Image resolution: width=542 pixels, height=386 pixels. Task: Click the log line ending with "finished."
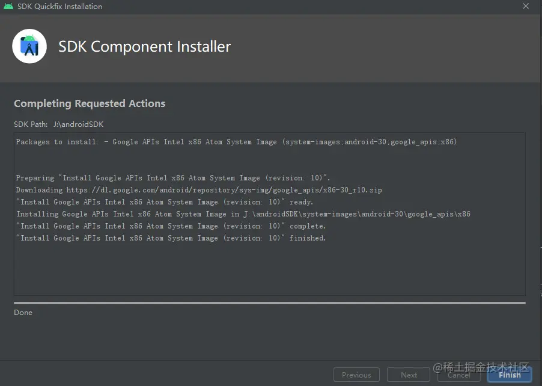tap(171, 238)
